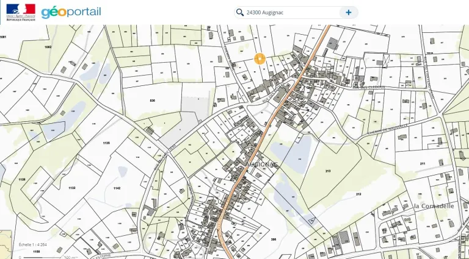Go to the géoportail home logo

pos(71,13)
